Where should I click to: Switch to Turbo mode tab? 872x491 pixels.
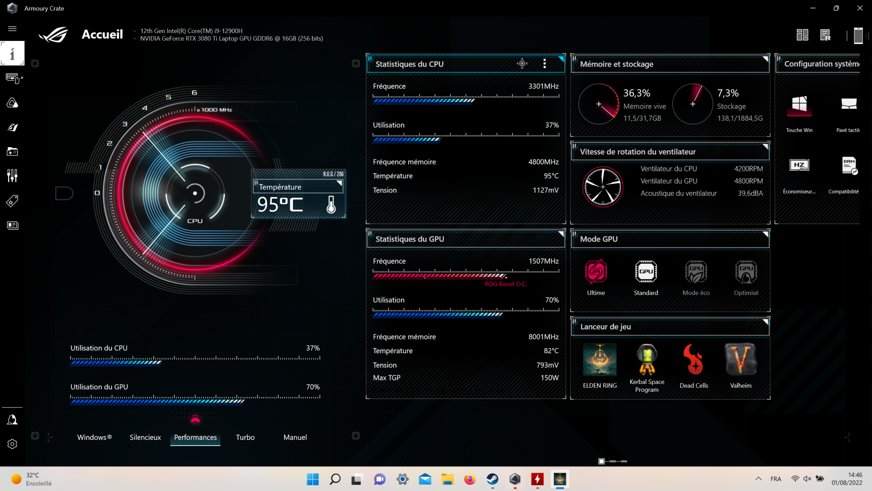click(x=245, y=437)
